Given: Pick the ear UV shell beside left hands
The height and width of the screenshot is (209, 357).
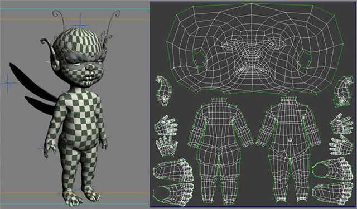Looking at the screenshot, I should [163, 90].
